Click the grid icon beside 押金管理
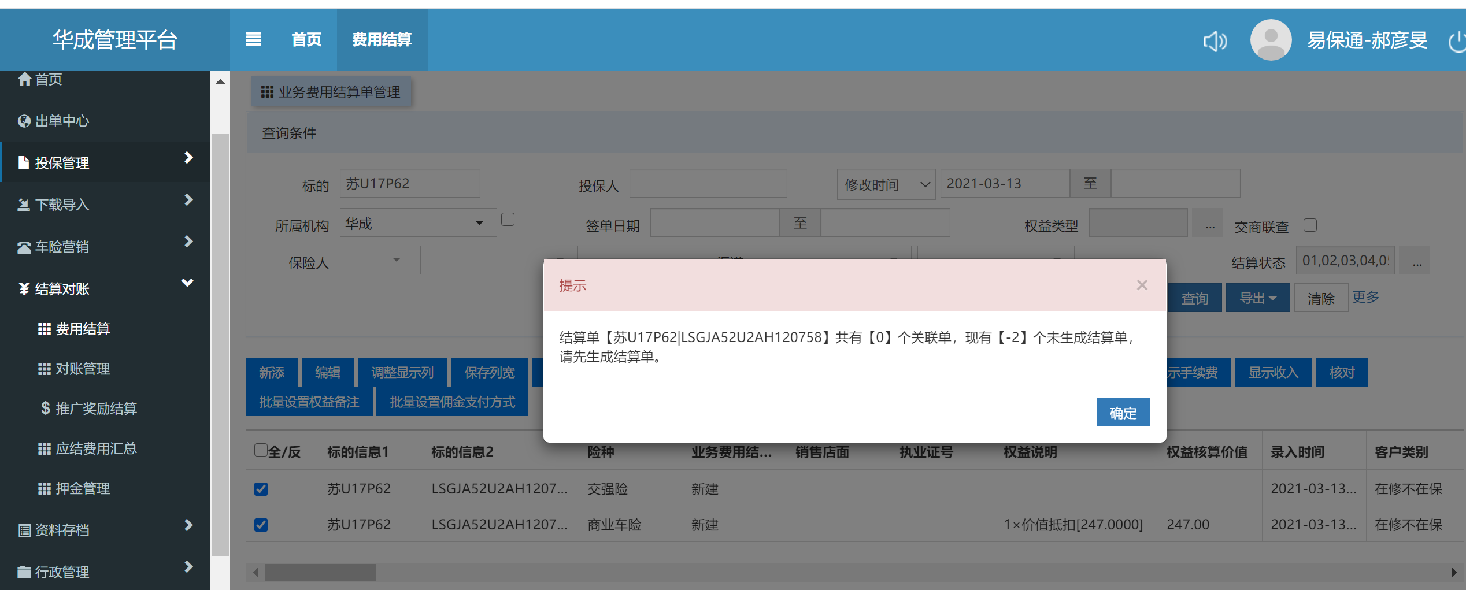The width and height of the screenshot is (1466, 590). pyautogui.click(x=45, y=488)
